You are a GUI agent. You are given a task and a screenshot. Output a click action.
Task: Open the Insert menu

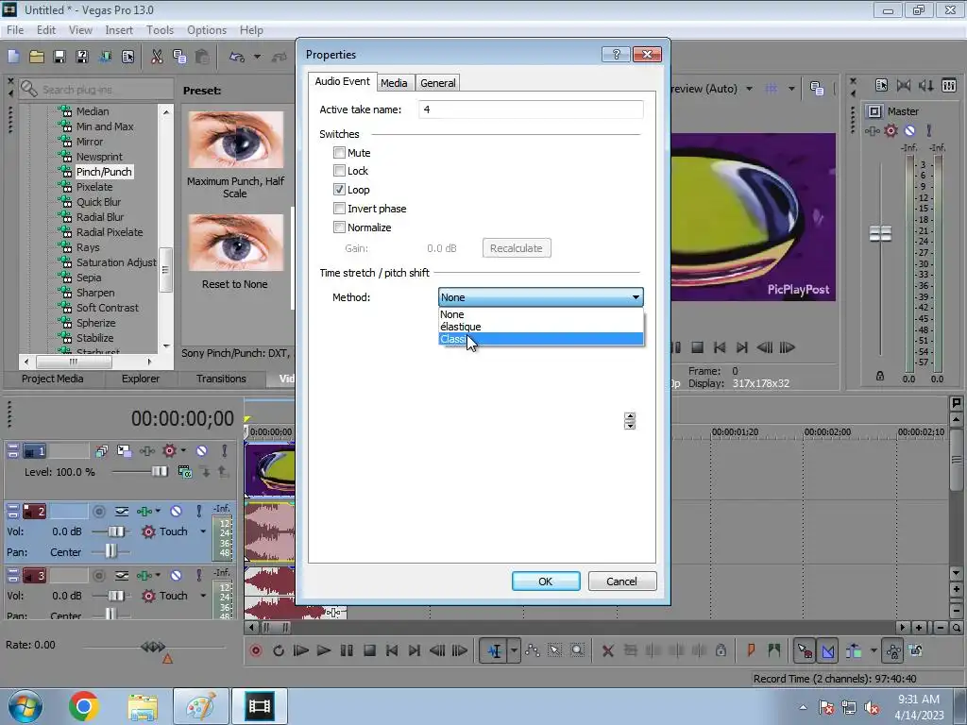pos(119,29)
